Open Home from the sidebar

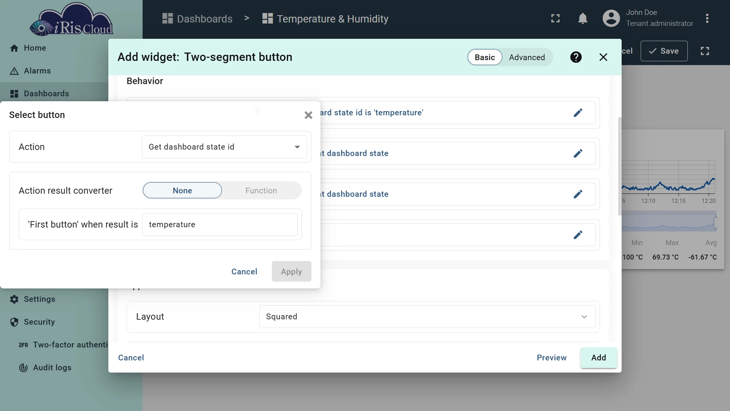point(54,48)
